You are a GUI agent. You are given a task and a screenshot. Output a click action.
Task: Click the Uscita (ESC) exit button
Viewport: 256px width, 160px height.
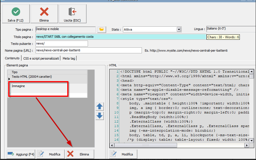click(72, 14)
